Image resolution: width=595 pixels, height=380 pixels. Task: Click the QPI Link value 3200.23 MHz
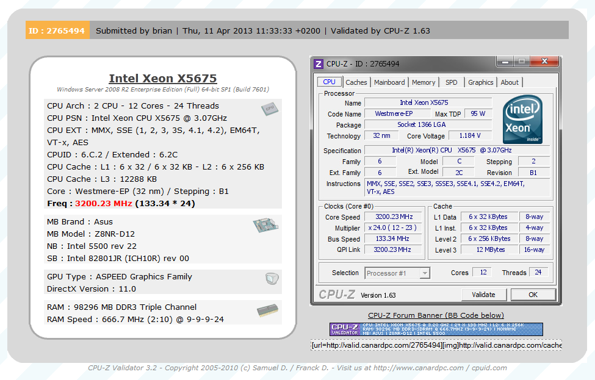[x=394, y=249]
